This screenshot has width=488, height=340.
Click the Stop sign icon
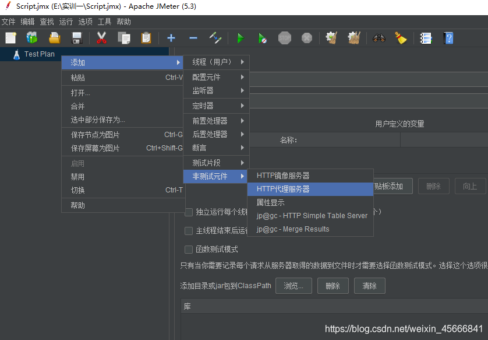284,38
